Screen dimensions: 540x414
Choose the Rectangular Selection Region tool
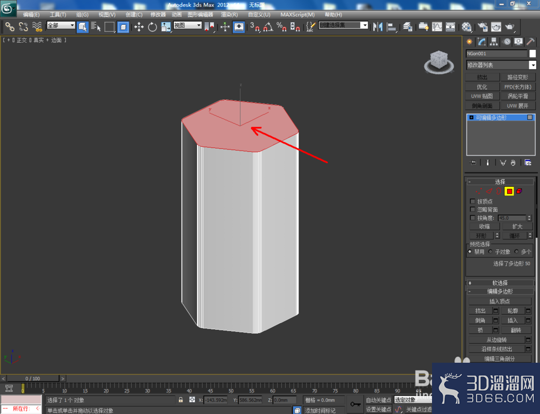tap(110, 26)
